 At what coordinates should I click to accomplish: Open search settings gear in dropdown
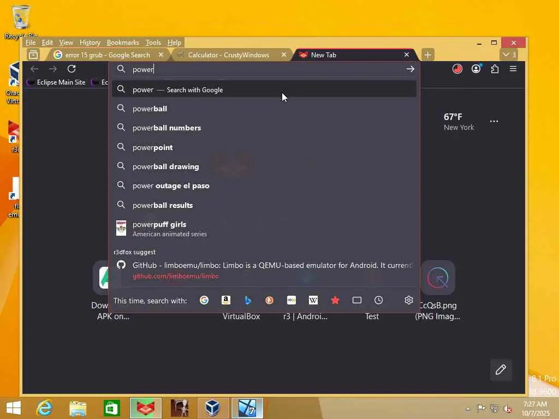point(408,300)
